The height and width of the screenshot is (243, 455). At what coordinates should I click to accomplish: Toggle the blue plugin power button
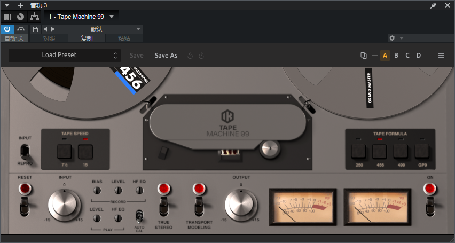pos(7,29)
